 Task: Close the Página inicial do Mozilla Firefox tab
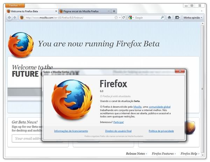pos(109,11)
